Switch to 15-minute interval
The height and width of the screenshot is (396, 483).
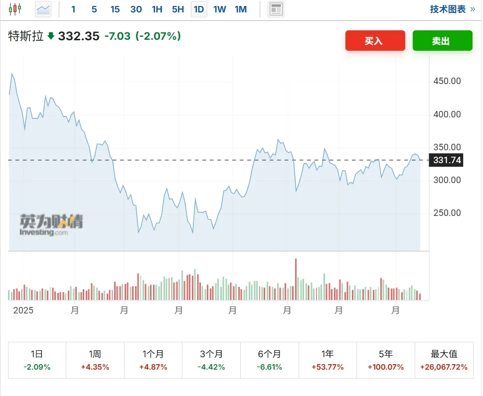click(115, 9)
